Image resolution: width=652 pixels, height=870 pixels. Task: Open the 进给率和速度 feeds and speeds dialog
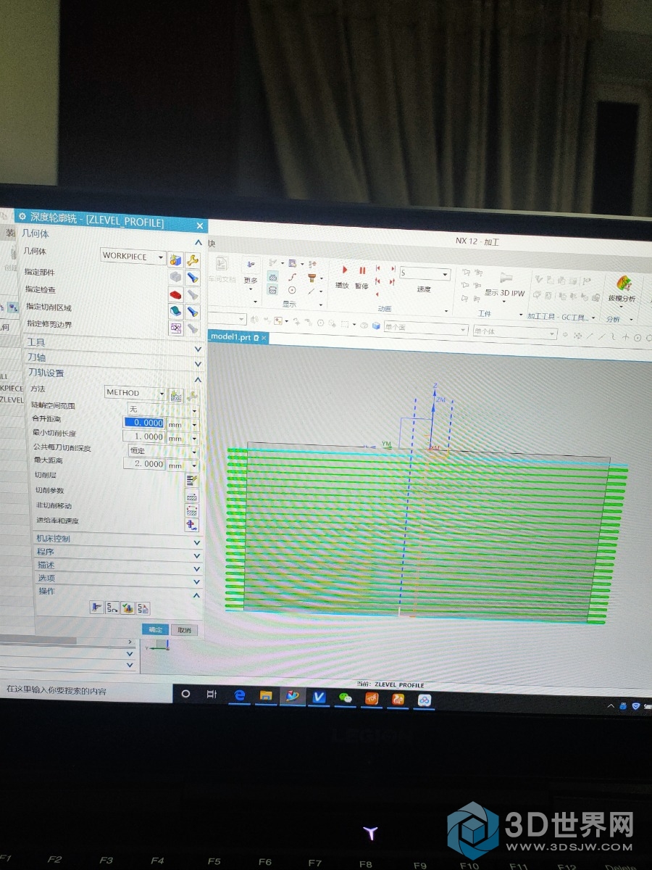pos(192,525)
